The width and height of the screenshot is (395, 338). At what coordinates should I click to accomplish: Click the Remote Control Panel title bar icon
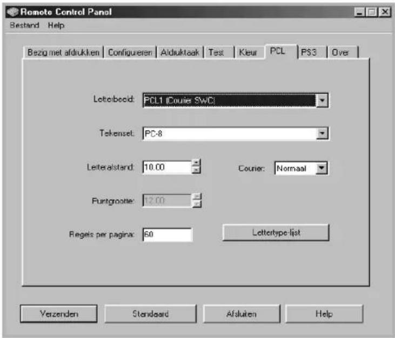12,12
